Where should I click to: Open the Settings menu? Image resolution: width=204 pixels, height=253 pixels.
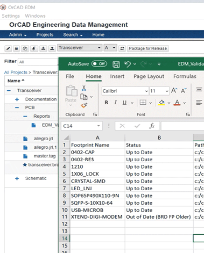[x=11, y=16]
